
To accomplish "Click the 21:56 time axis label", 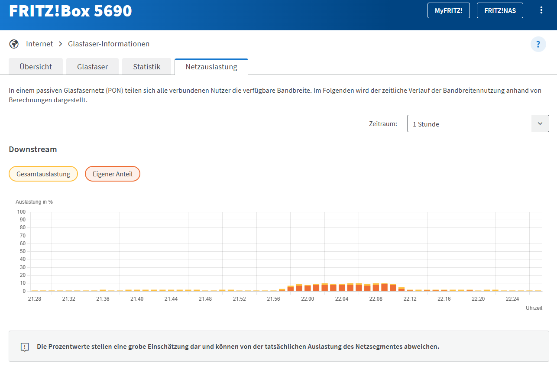I will click(273, 299).
